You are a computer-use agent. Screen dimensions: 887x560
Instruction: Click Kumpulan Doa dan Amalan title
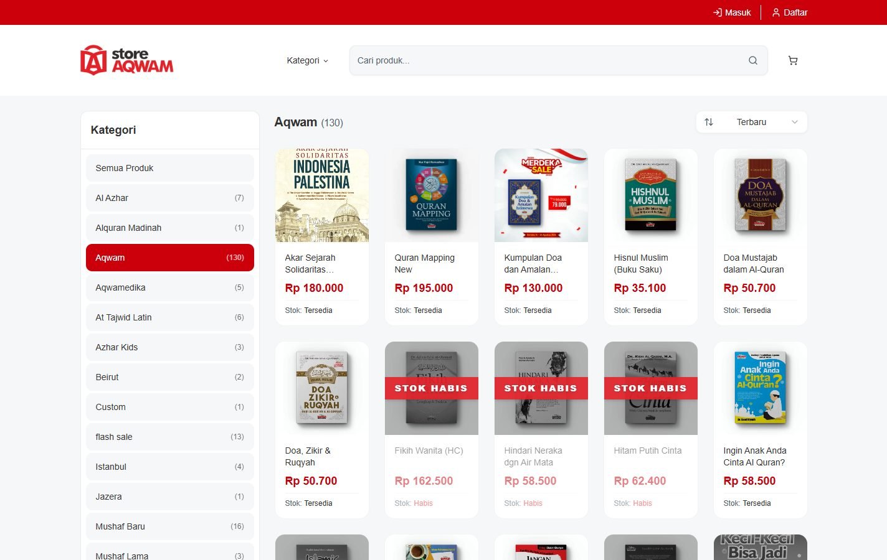coord(533,263)
